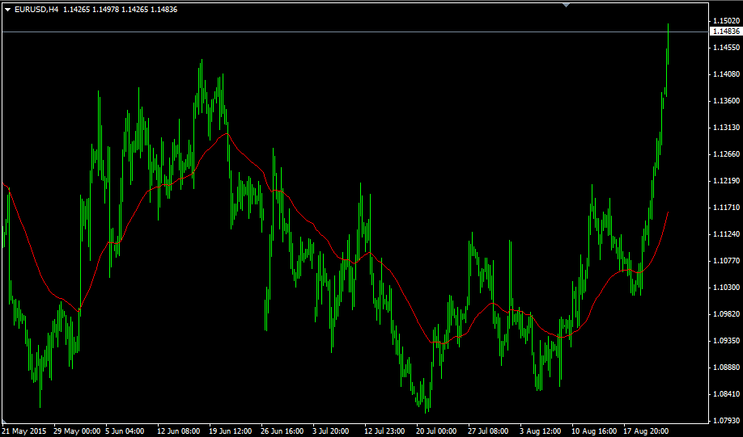The width and height of the screenshot is (743, 437).
Task: Click the 20 Jul 00:00 time label
Action: pyautogui.click(x=436, y=431)
